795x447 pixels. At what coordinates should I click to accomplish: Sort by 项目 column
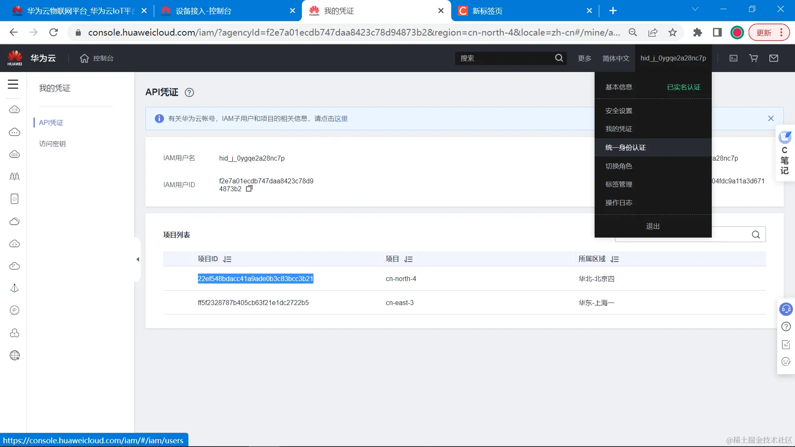point(409,259)
